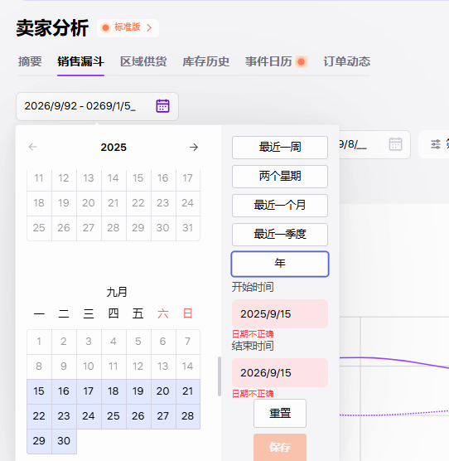This screenshot has width=449, height=461.
Task: Pick September 21 in the calendar
Action: 188,391
